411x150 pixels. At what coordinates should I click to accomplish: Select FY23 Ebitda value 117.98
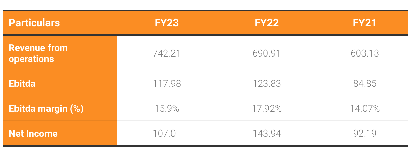tap(166, 84)
